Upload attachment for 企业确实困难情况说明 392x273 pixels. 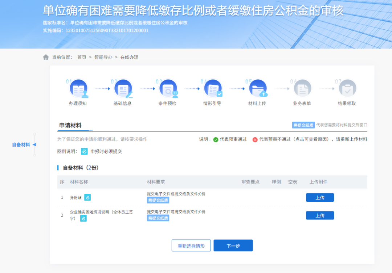tap(320, 215)
